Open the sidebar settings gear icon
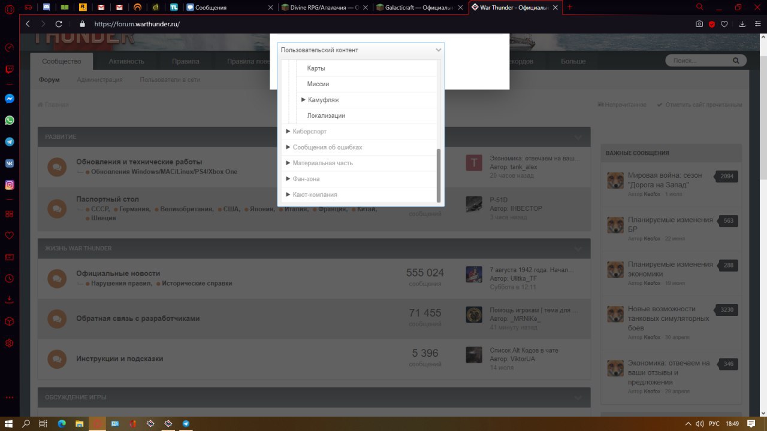The image size is (767, 431). click(9, 343)
